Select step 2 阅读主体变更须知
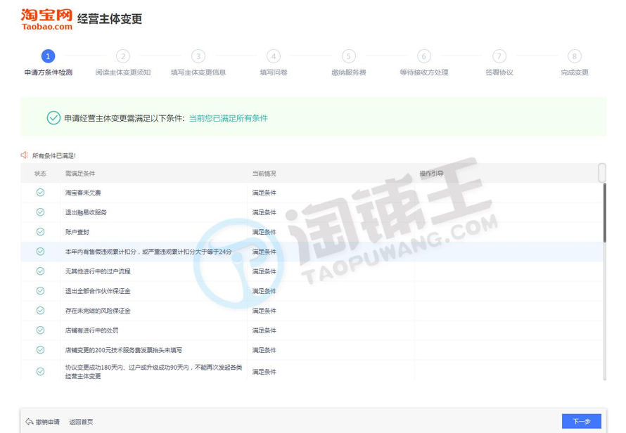 coord(123,56)
